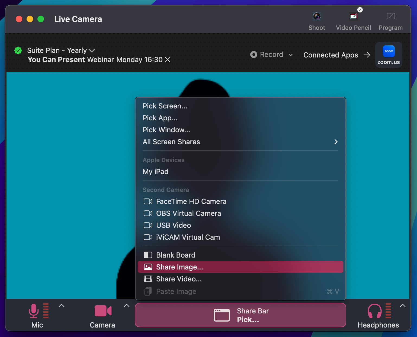
Task: Click the Headphones level meter
Action: (388, 311)
